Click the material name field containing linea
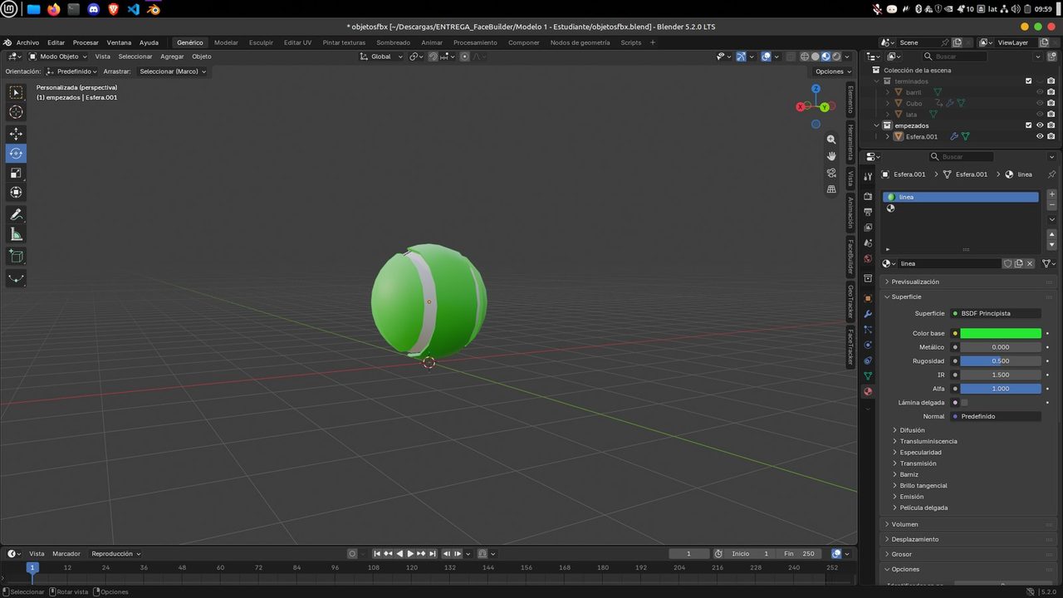 (949, 263)
